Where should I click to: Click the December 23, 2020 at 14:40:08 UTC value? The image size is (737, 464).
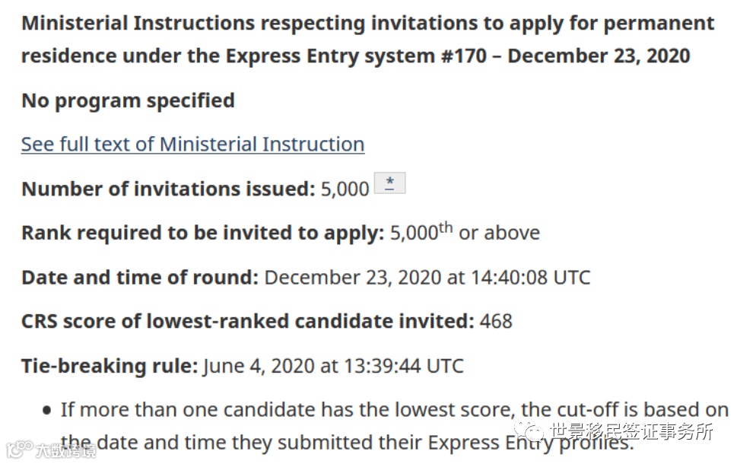coord(427,278)
